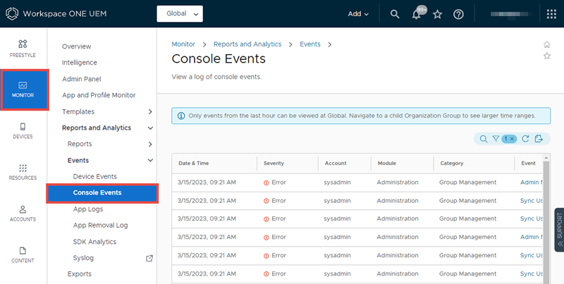
Task: Expand the Templates submenu arrow
Action: point(150,111)
